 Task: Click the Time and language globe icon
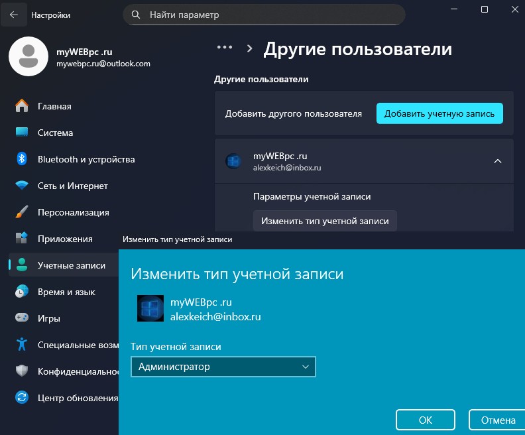pyautogui.click(x=22, y=291)
